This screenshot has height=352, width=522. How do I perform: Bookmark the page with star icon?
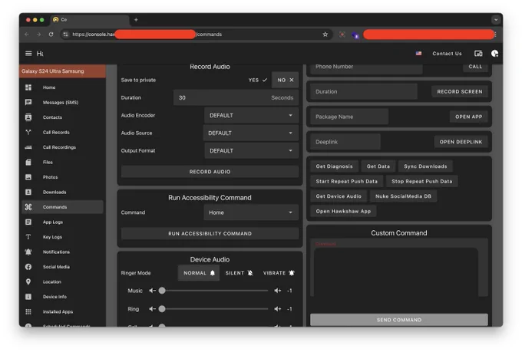click(325, 35)
